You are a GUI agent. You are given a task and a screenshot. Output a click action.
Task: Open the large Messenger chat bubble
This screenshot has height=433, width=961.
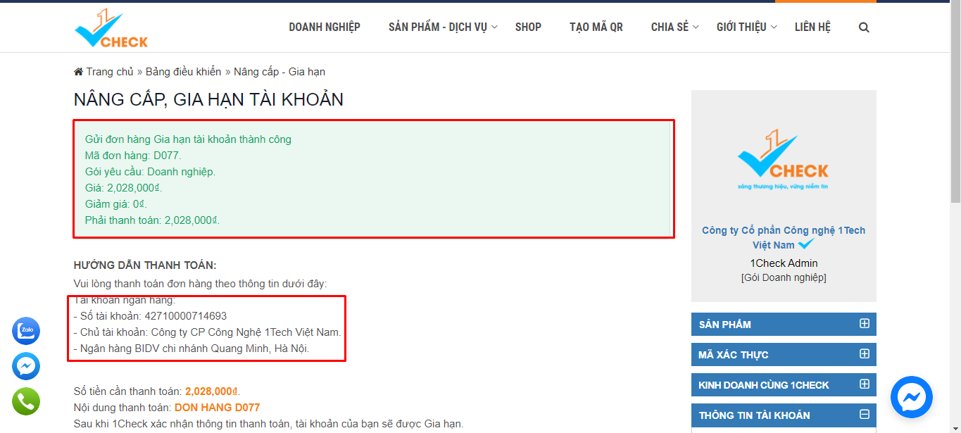911,397
